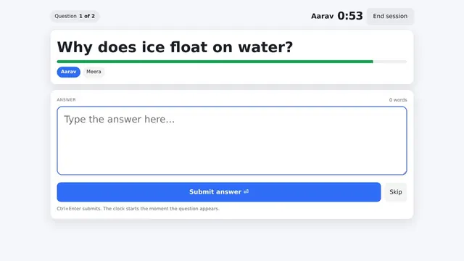Click the Question 1 of 2 indicator

[75, 16]
